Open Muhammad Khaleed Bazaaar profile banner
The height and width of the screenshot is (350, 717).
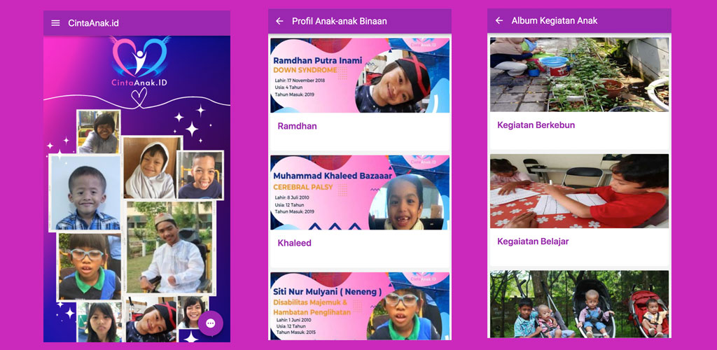pos(360,192)
